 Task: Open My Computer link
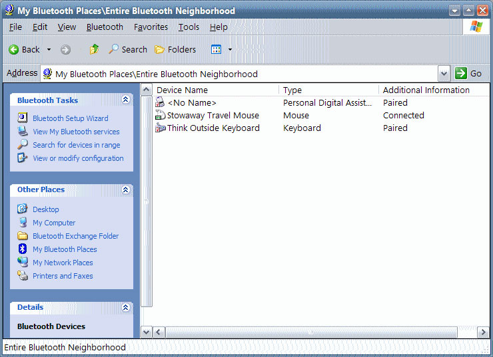pos(54,223)
